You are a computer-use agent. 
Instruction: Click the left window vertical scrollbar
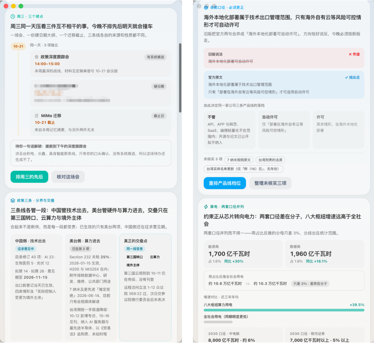[180, 78]
